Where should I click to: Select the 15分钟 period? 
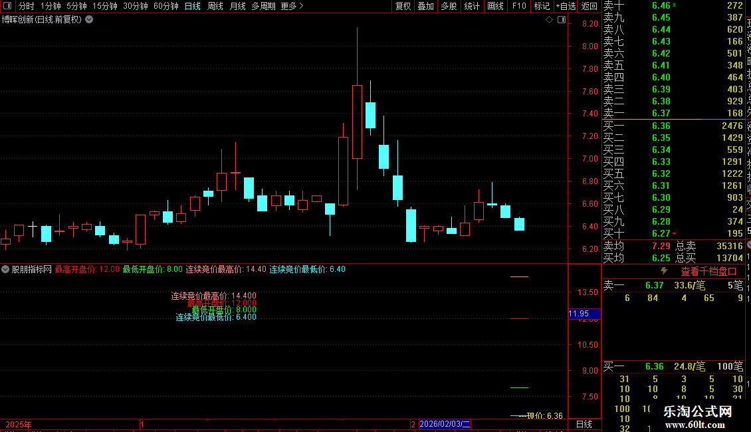(105, 6)
